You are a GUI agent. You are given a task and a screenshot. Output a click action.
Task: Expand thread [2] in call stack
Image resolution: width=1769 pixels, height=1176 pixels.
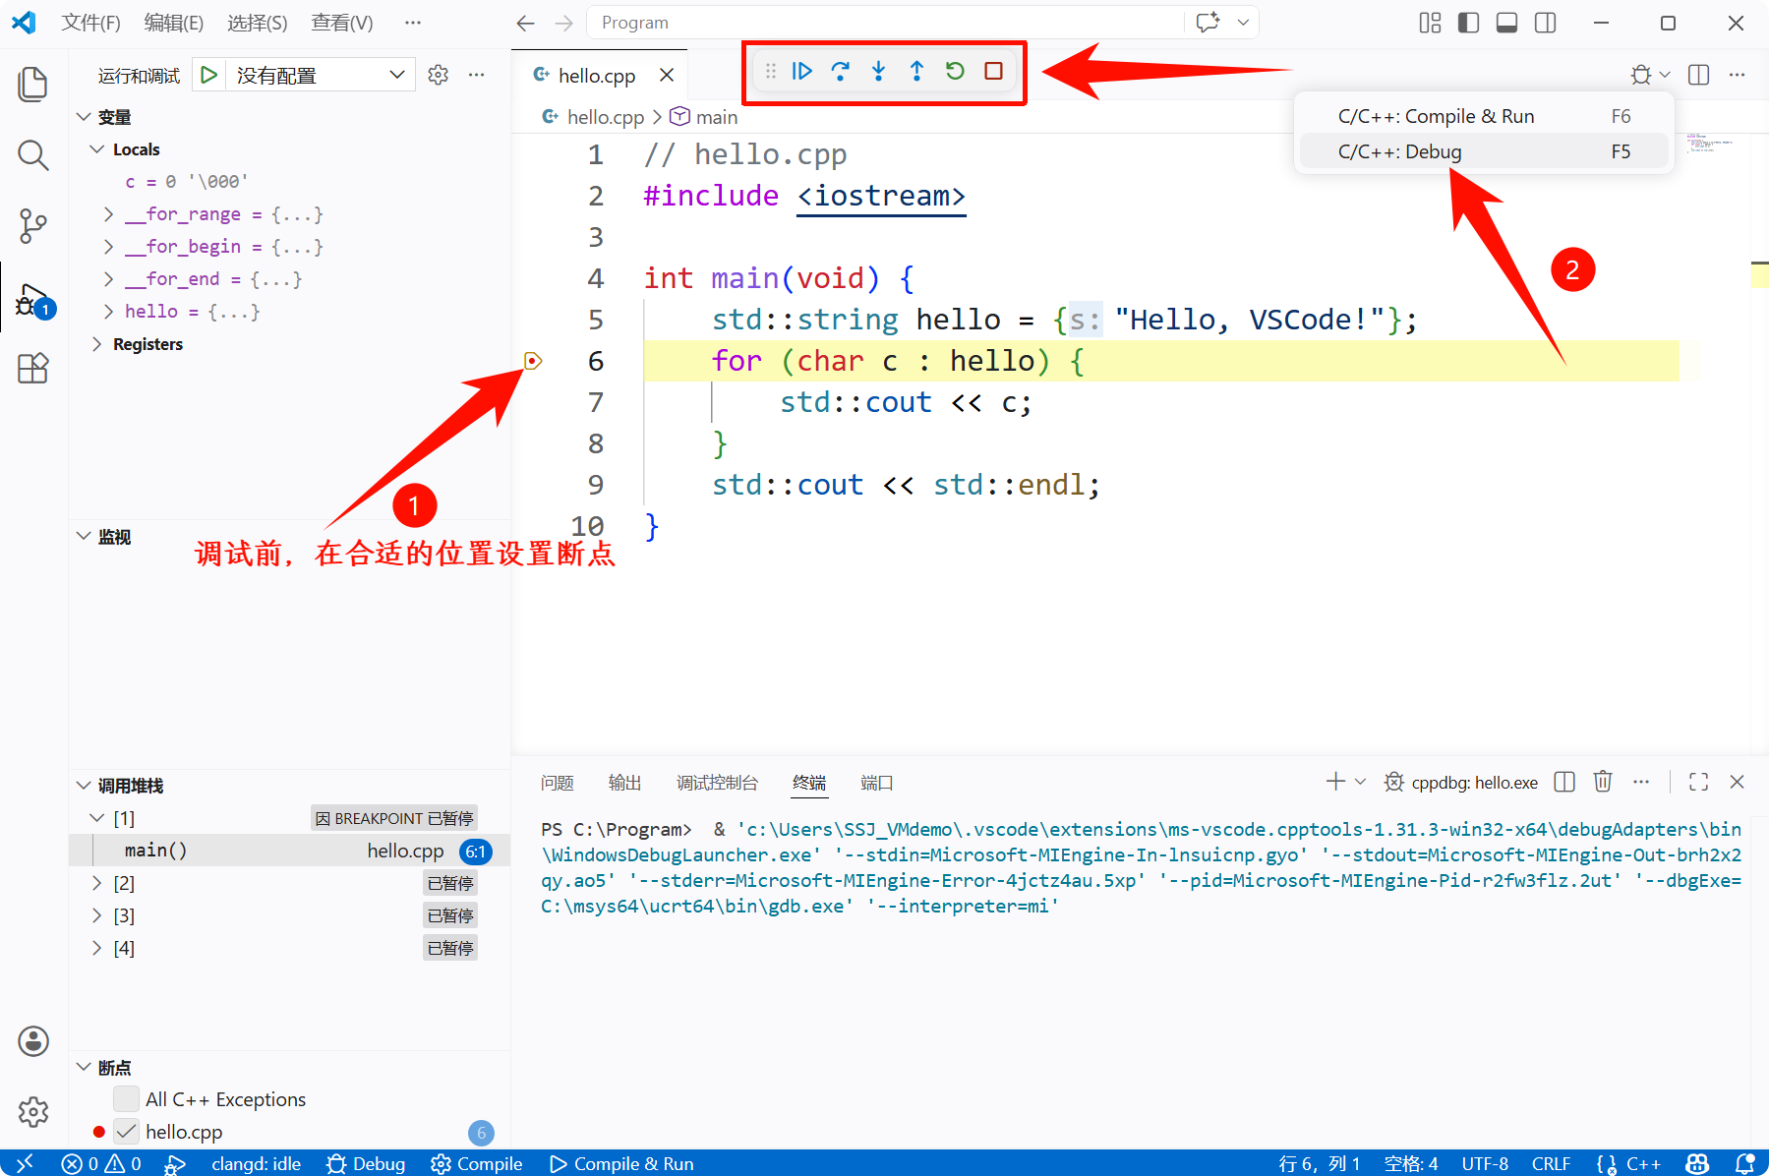point(96,883)
